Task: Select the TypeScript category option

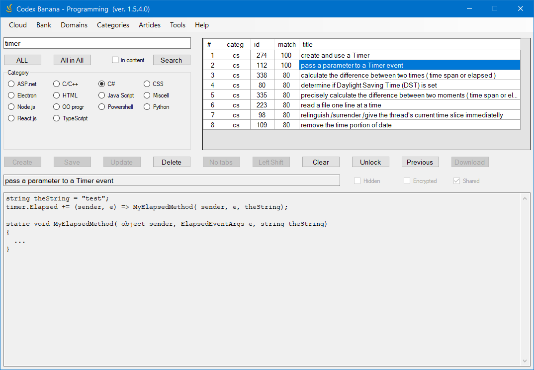Action: 71,118
